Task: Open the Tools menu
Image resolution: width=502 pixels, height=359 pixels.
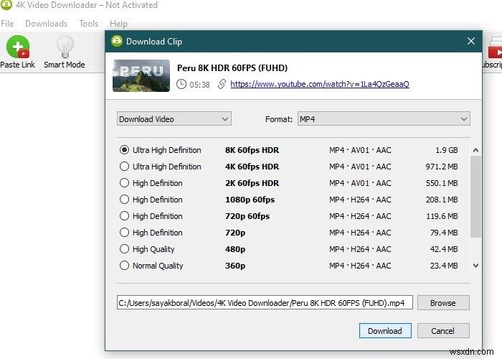Action: (89, 24)
